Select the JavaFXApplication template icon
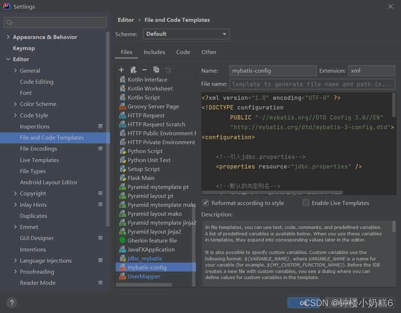The height and width of the screenshot is (313, 401). [x=123, y=250]
